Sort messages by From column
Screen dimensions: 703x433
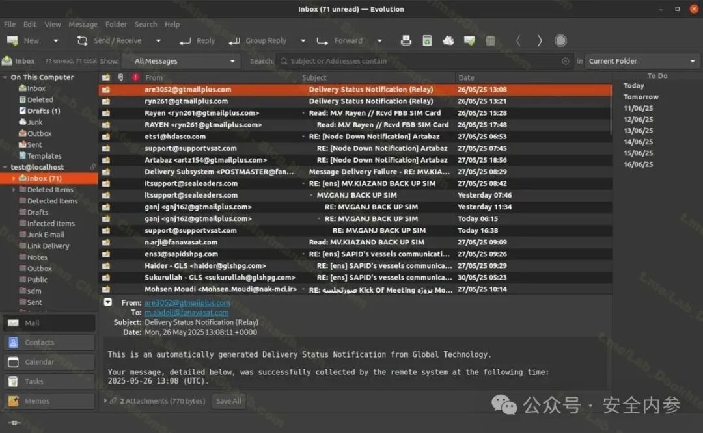coord(220,77)
